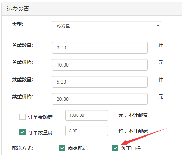Click the 元，不计邮费 text
The width and height of the screenshot is (182, 155).
pyautogui.click(x=133, y=115)
